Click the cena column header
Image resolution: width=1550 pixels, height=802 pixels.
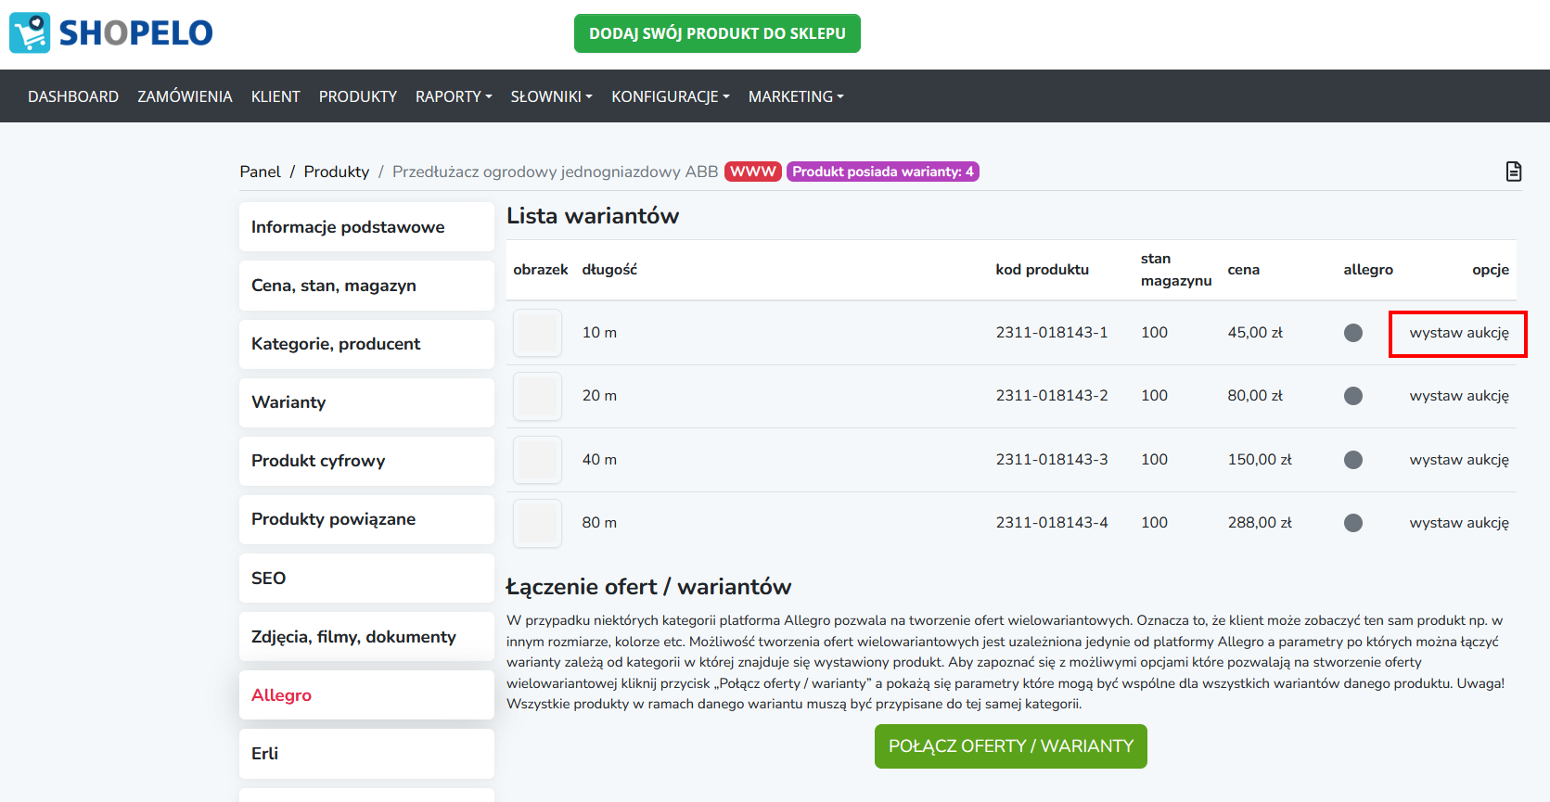[x=1243, y=270]
